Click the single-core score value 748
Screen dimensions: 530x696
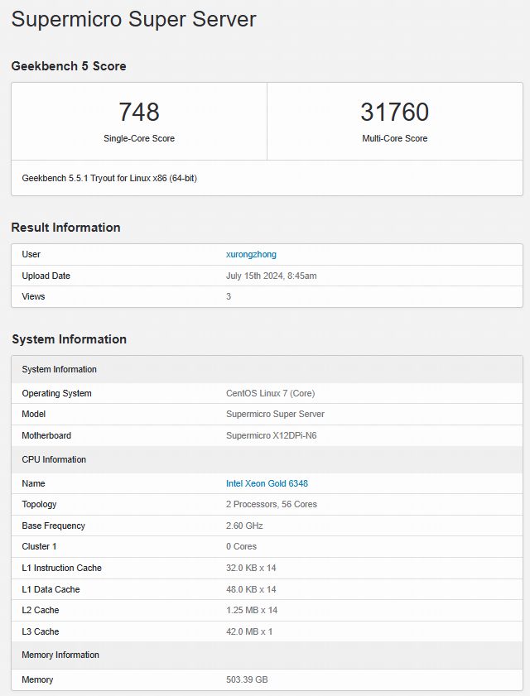tap(139, 113)
